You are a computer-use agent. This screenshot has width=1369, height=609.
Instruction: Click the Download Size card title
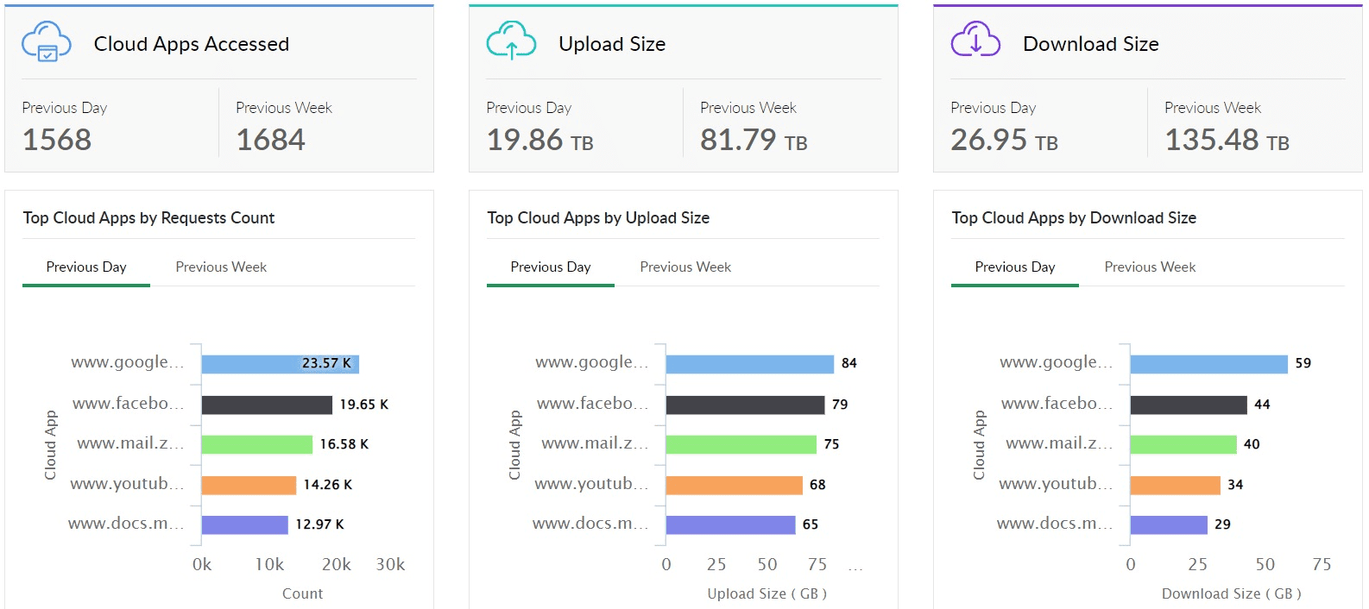tap(1091, 44)
